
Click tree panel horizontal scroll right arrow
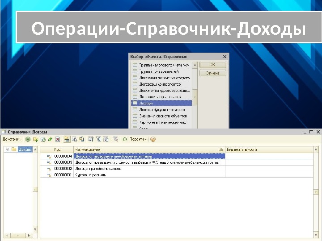coord(29,236)
